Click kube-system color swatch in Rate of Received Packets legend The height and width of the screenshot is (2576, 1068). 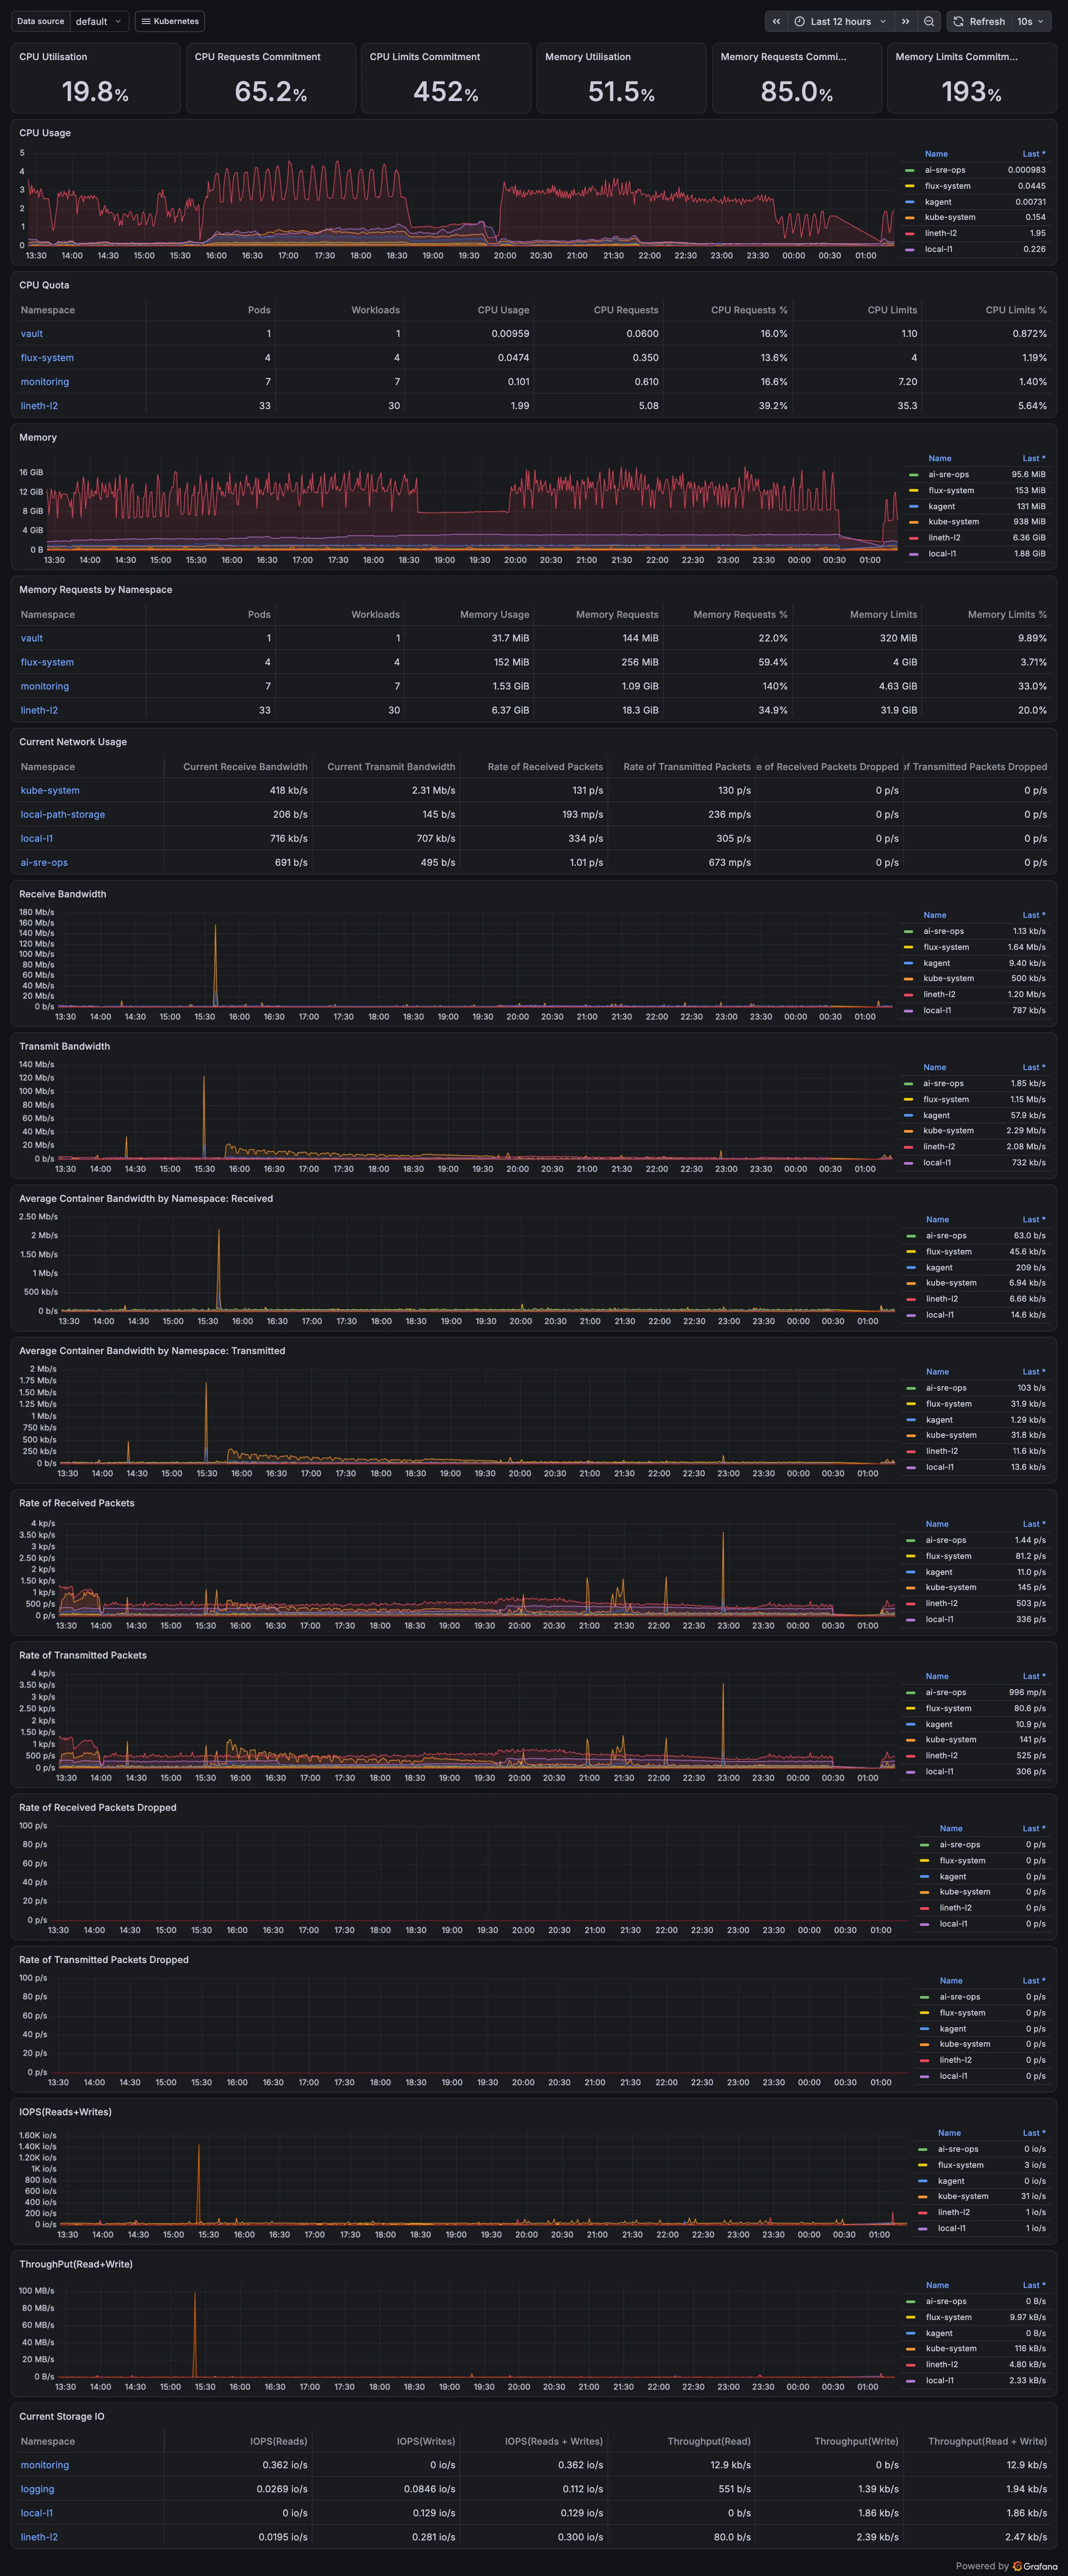pyautogui.click(x=911, y=1587)
